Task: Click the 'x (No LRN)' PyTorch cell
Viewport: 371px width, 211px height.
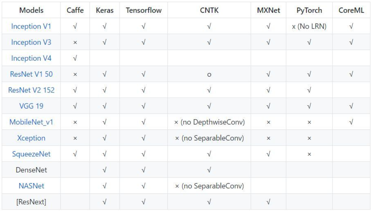Action: click(x=309, y=26)
